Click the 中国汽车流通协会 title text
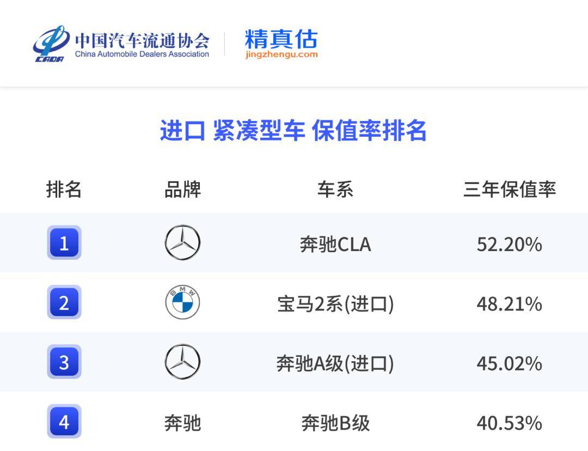The image size is (588, 451). pos(142,40)
